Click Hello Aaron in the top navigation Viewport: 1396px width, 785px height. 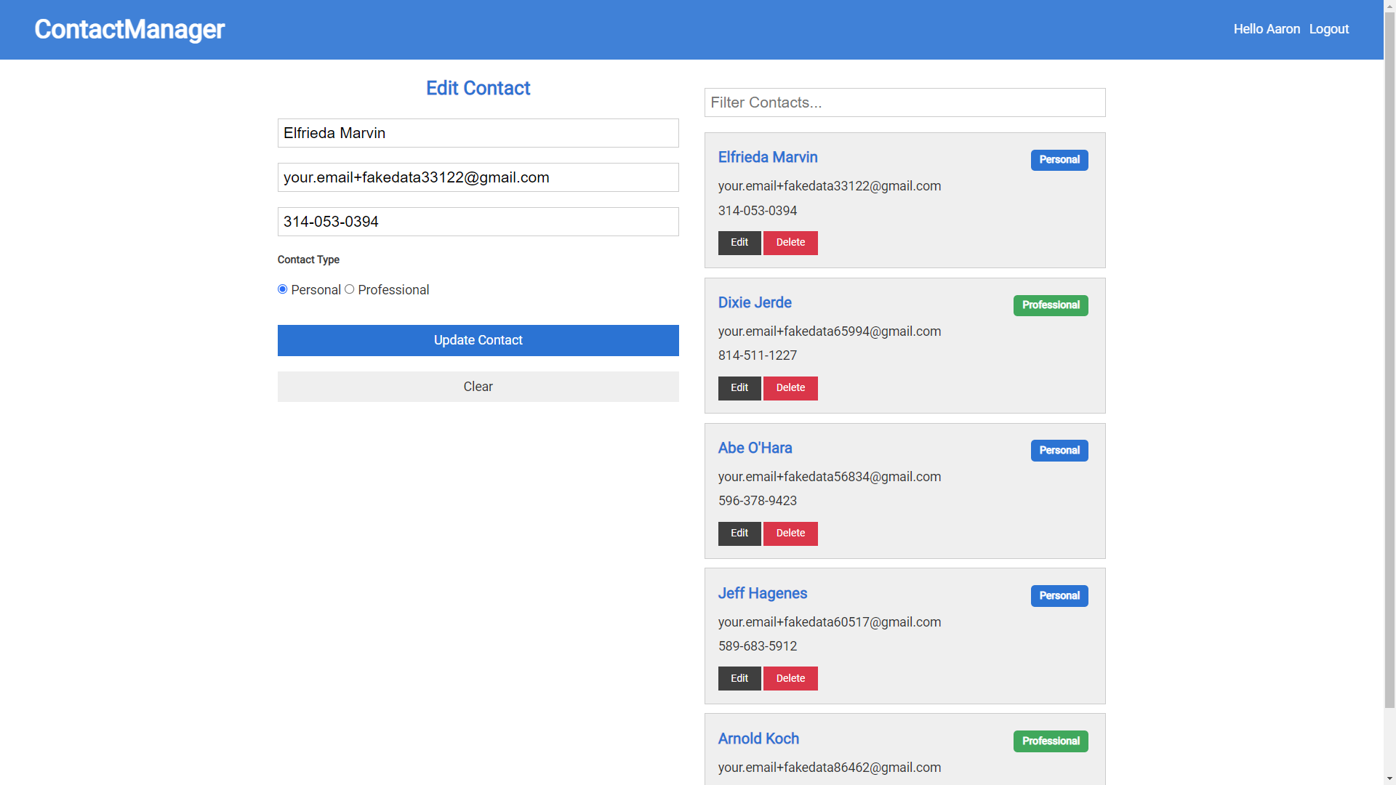tap(1267, 29)
